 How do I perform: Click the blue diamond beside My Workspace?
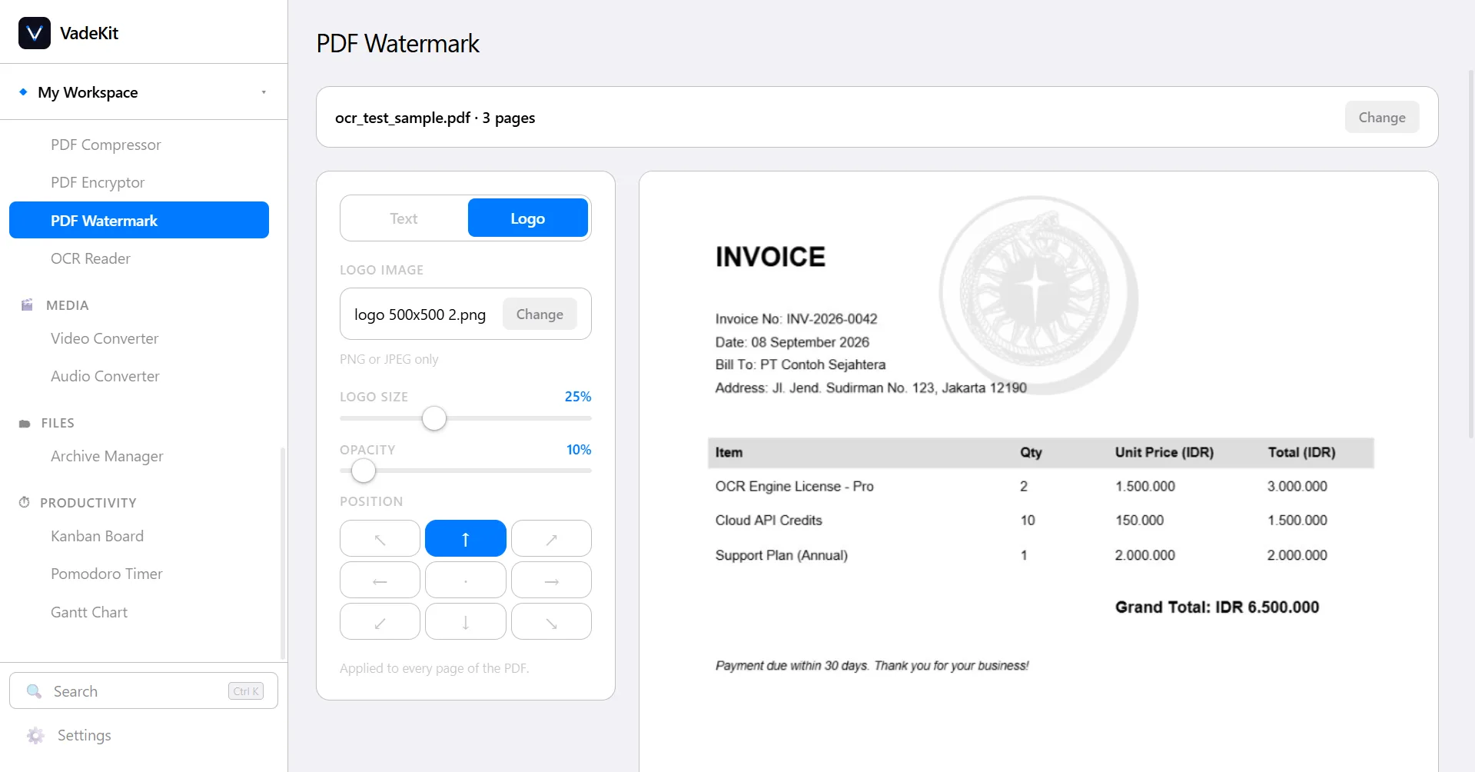(23, 92)
